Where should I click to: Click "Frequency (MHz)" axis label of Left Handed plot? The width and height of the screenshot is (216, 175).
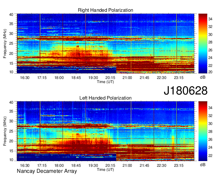pos(5,131)
